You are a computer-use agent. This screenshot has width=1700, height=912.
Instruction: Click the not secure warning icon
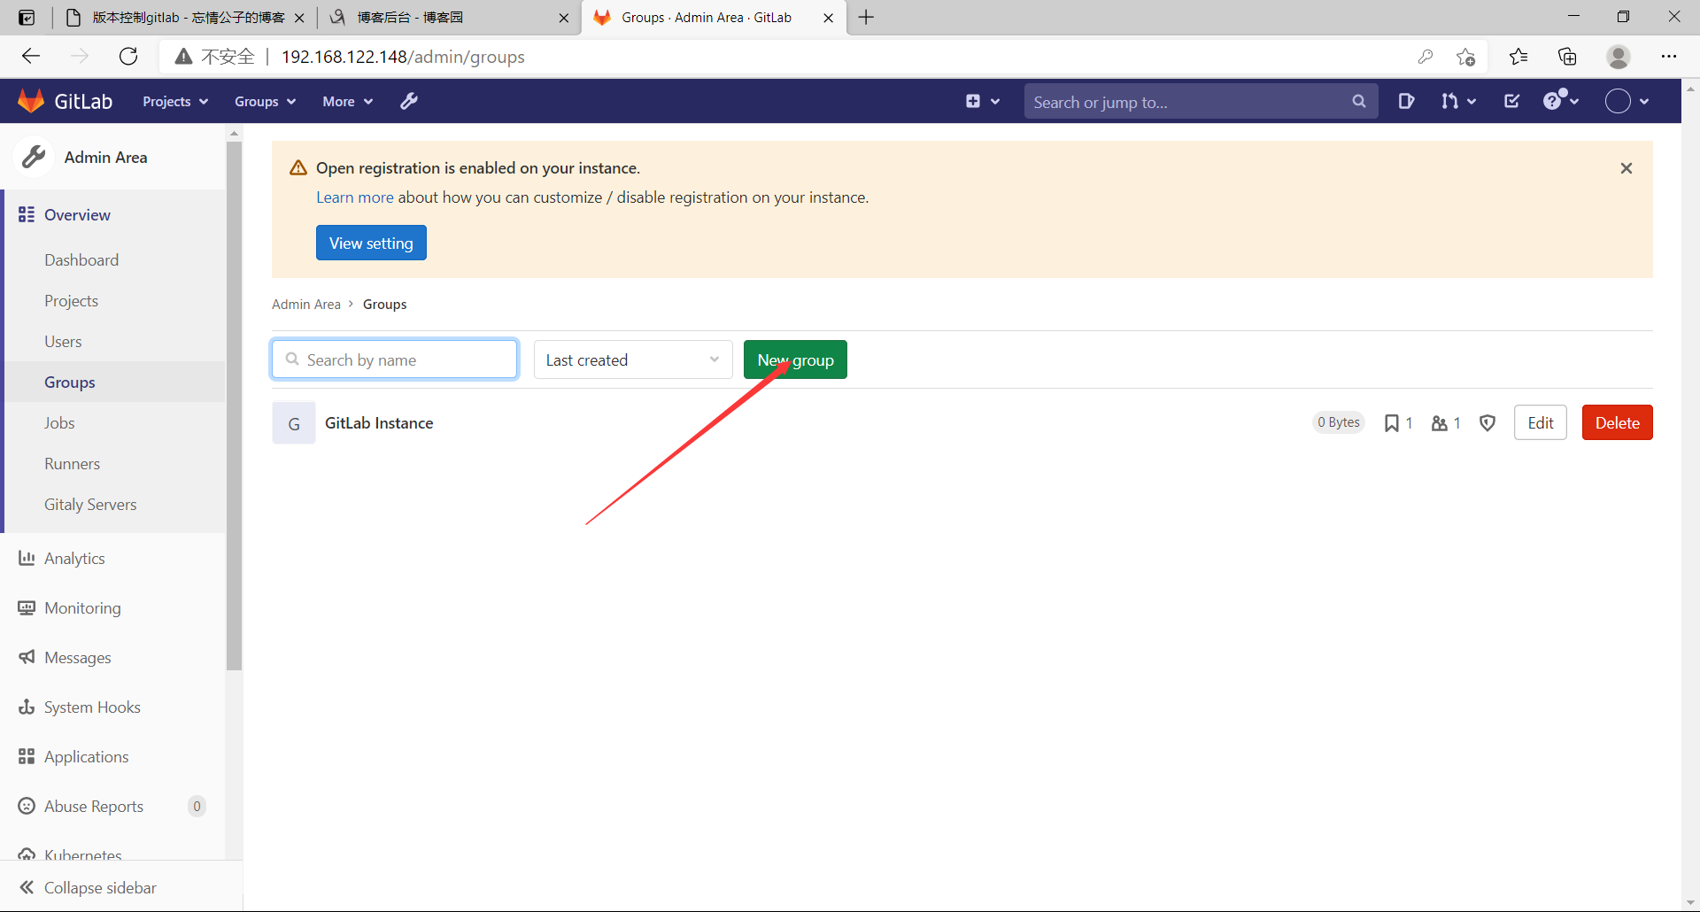click(x=183, y=57)
